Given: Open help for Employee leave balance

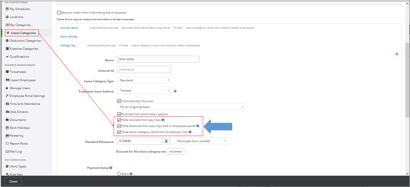Looking at the screenshot, I should (175, 91).
